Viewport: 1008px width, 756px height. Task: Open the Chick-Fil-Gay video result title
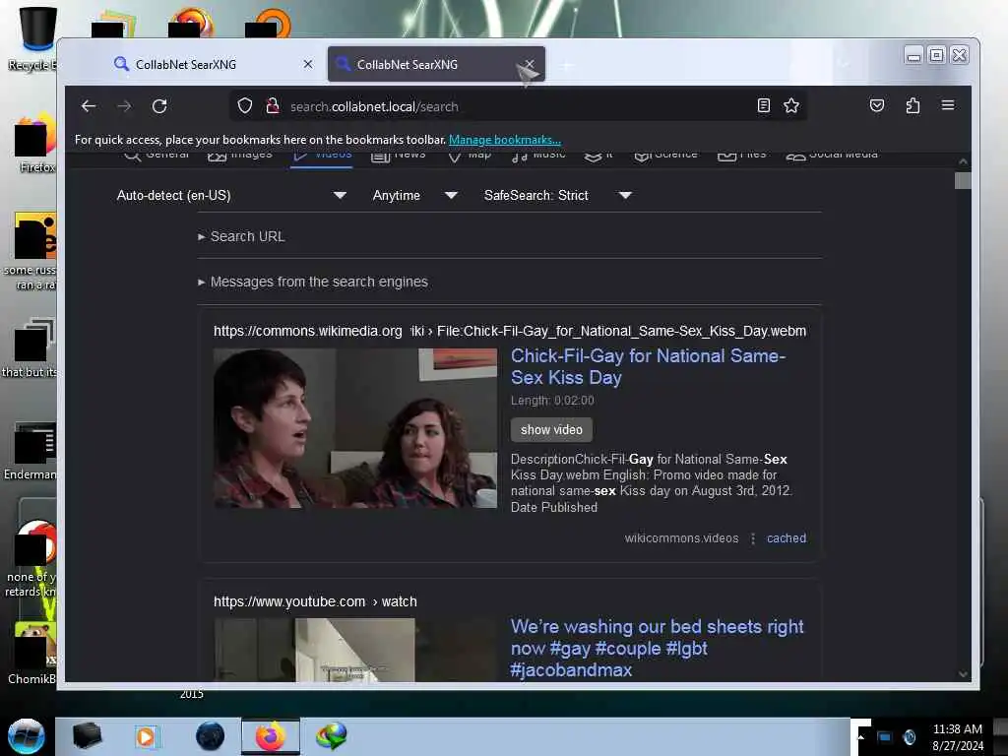pos(648,366)
